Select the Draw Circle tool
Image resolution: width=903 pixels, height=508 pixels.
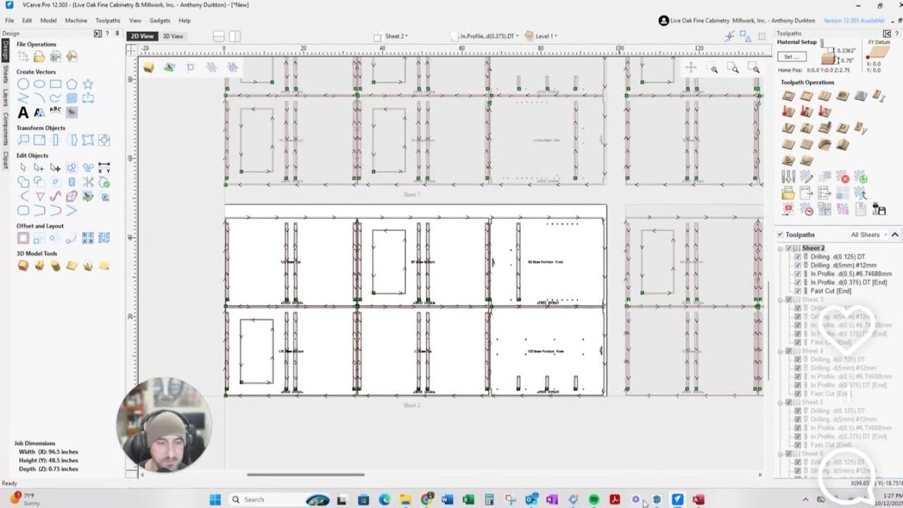pos(23,84)
